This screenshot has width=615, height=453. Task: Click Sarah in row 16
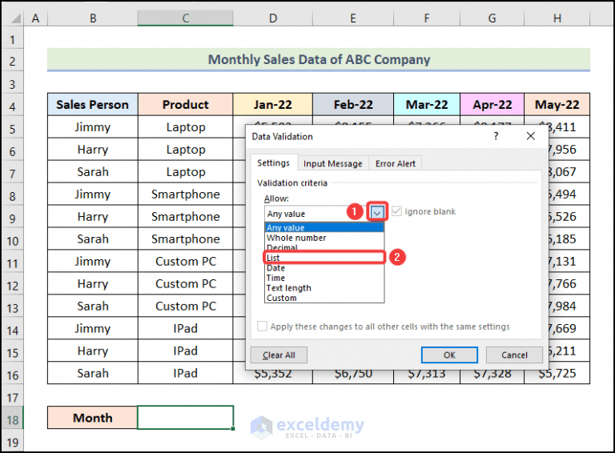tap(93, 373)
